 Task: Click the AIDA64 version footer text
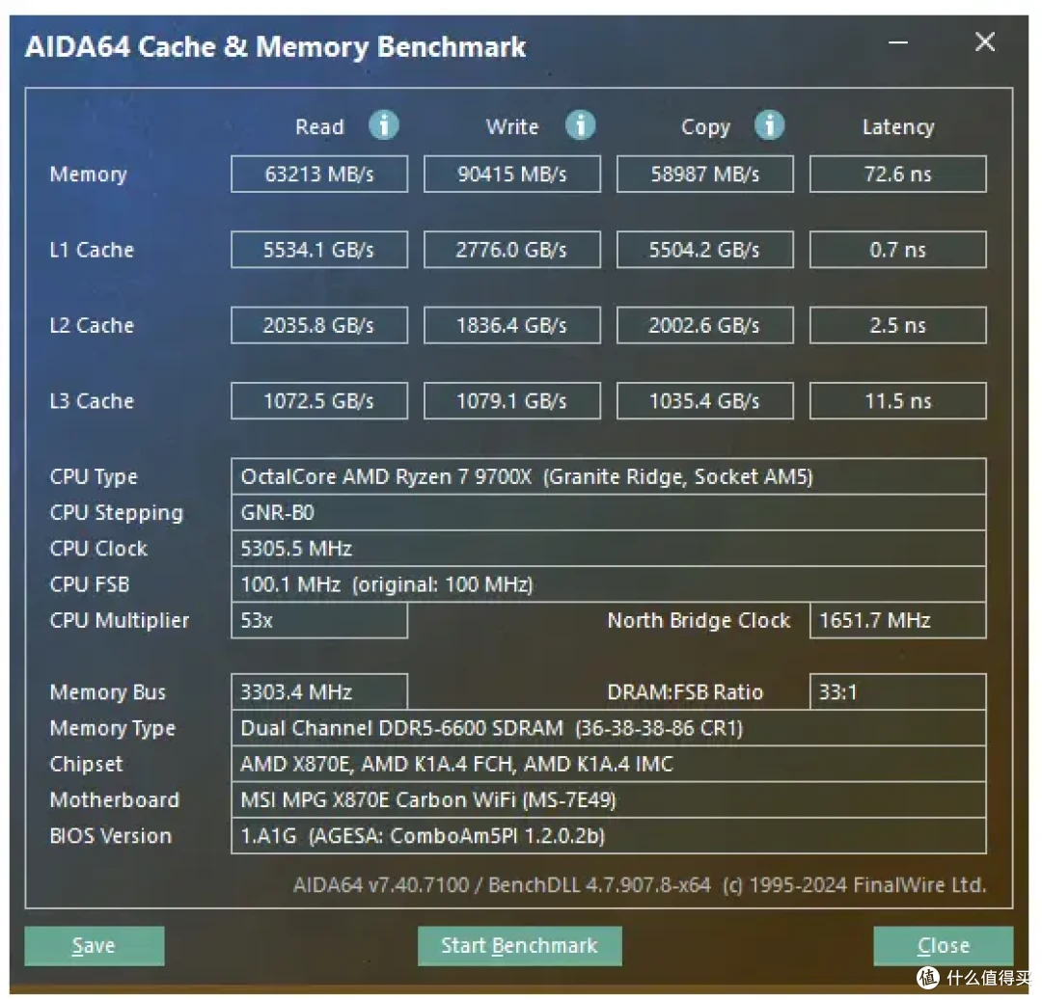tap(640, 885)
